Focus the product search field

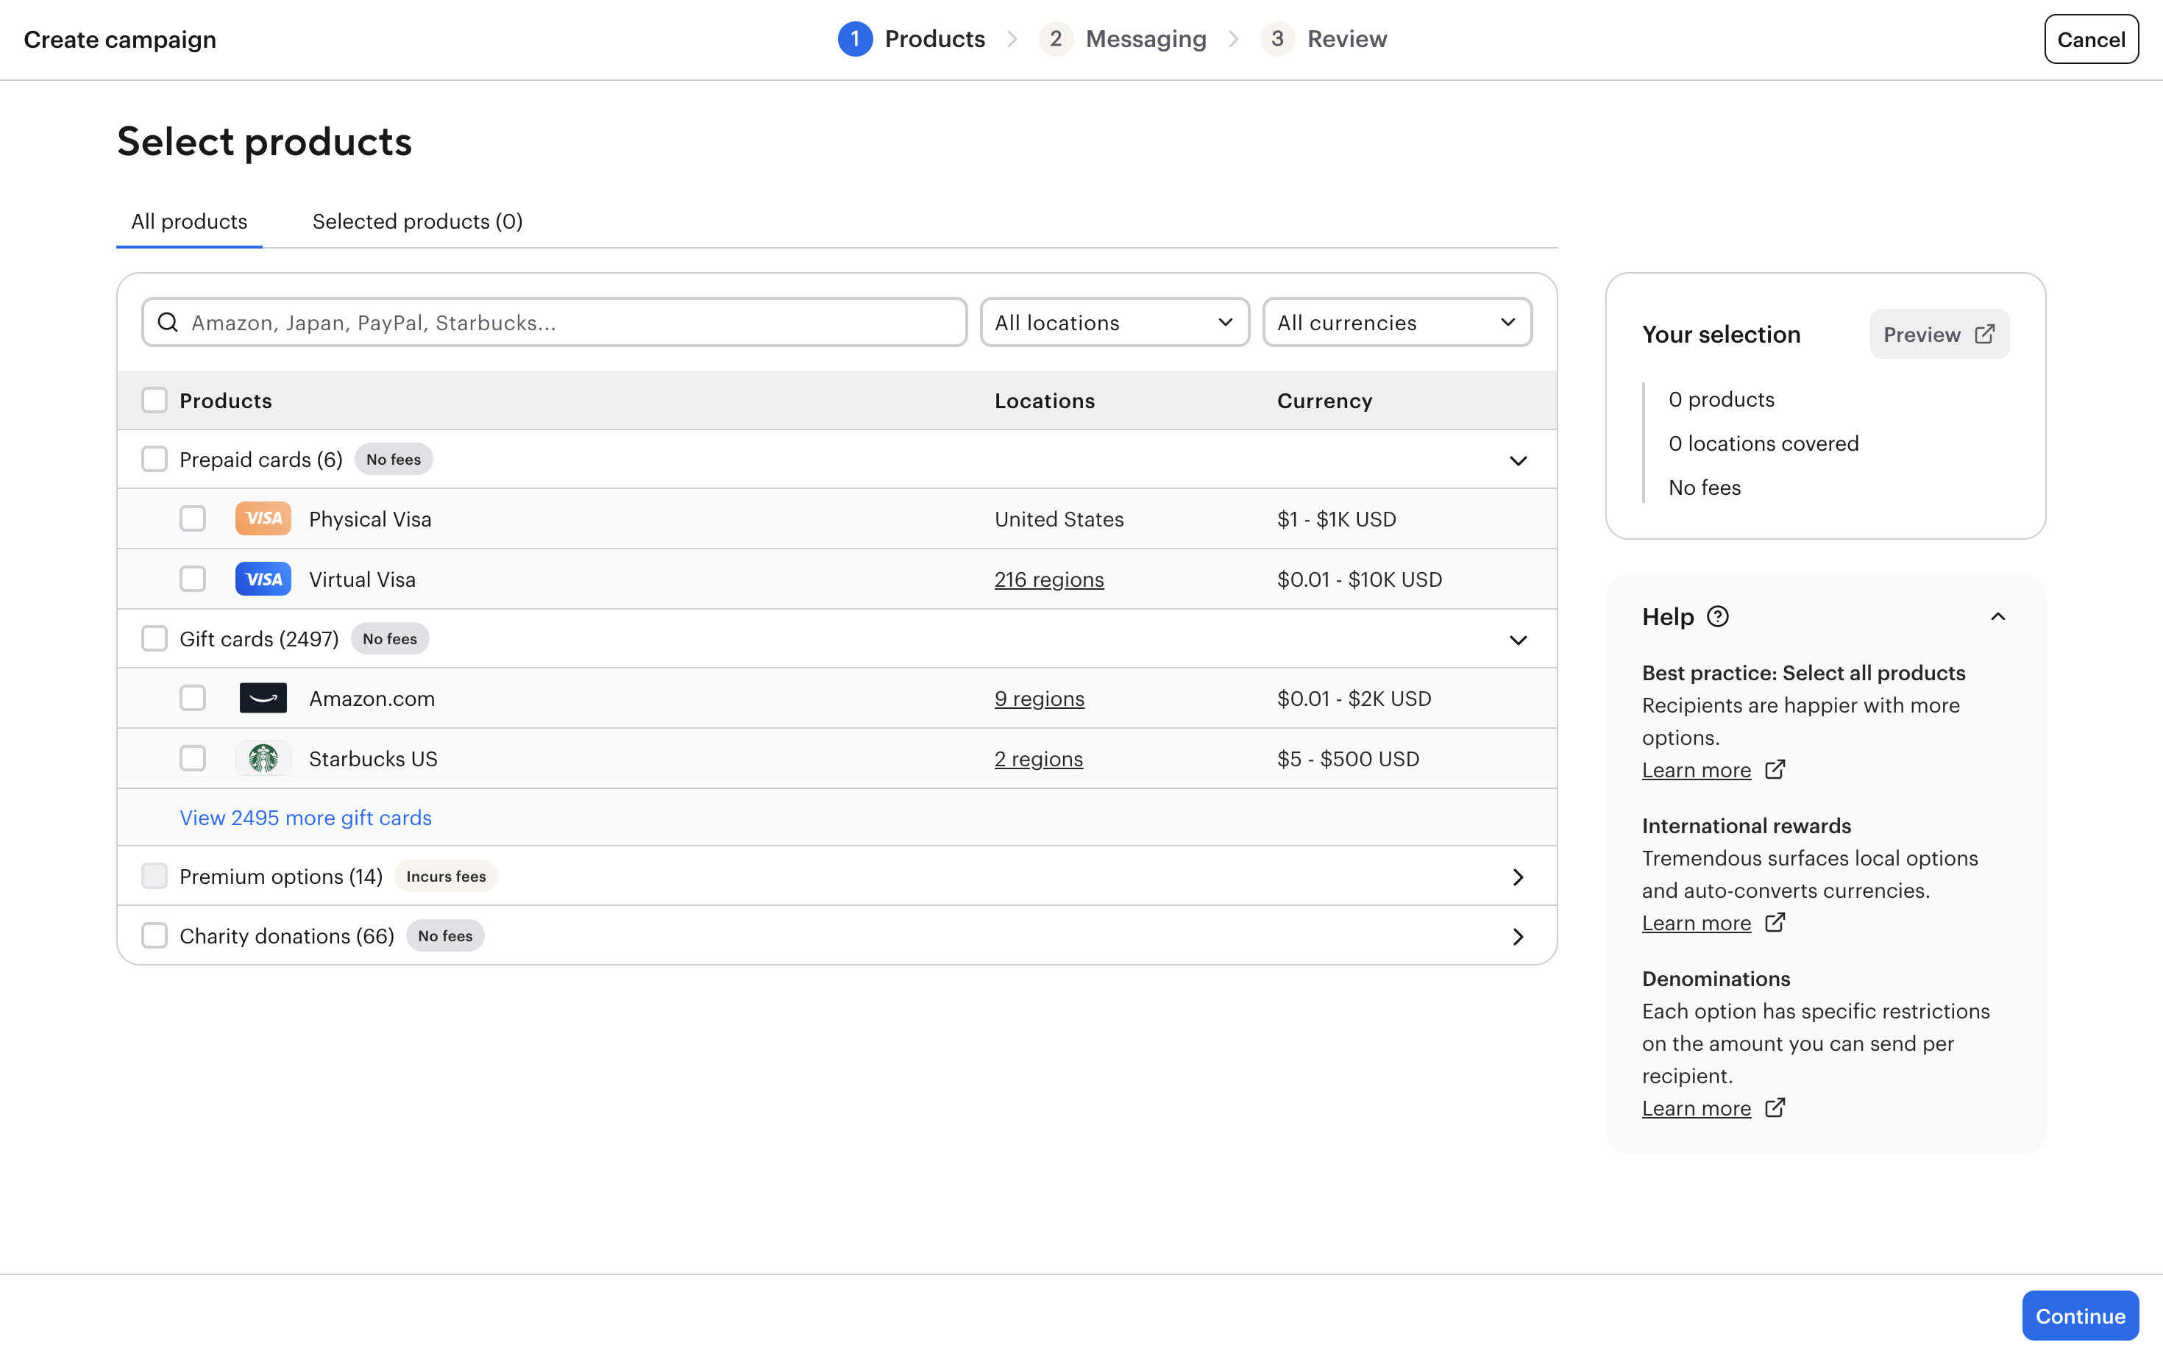point(574,322)
